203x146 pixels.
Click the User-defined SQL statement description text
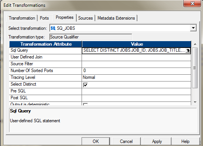point(35,121)
